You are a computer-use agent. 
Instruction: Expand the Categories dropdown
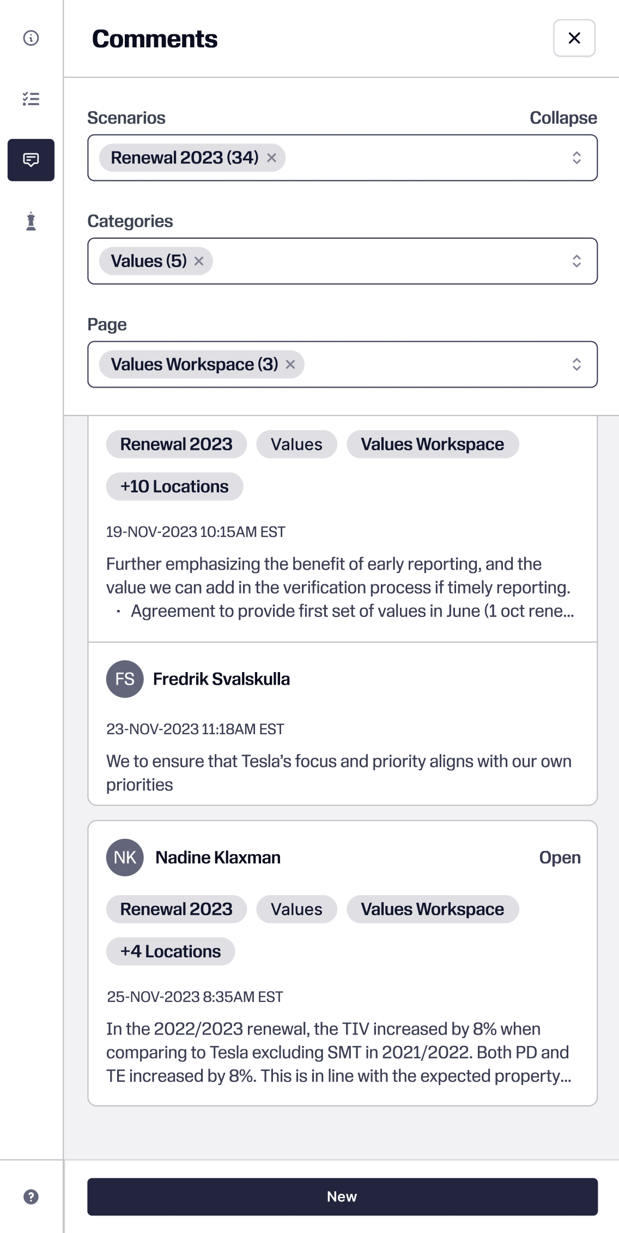pos(576,261)
